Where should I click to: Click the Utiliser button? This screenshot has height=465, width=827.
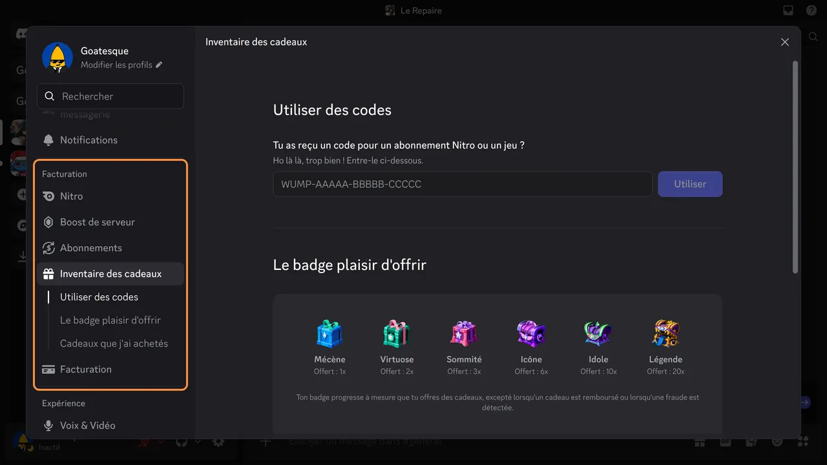click(690, 184)
